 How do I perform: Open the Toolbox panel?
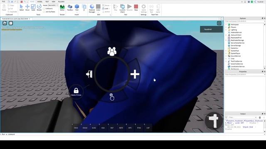coord(70,7)
